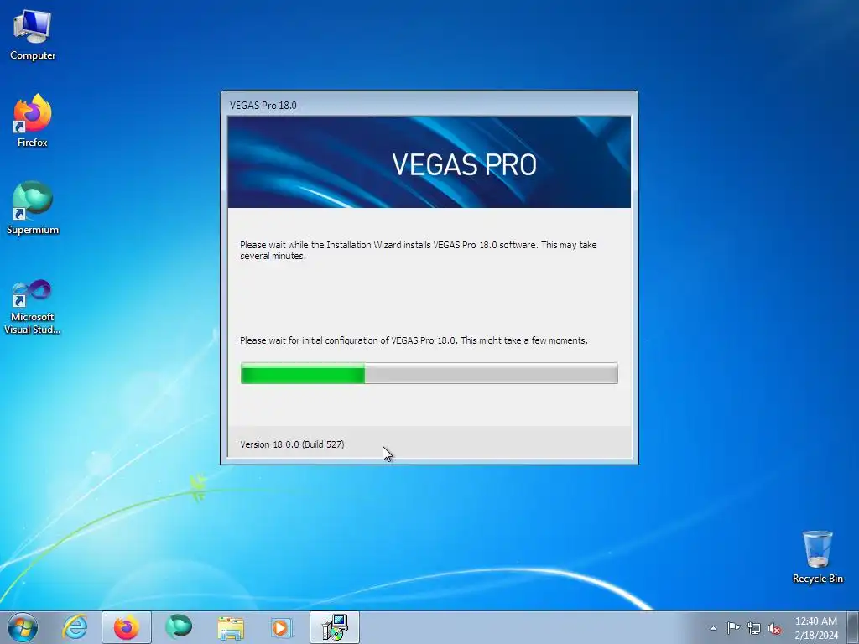Select the Supermium desktop shortcut
The height and width of the screenshot is (644, 859).
click(x=33, y=208)
